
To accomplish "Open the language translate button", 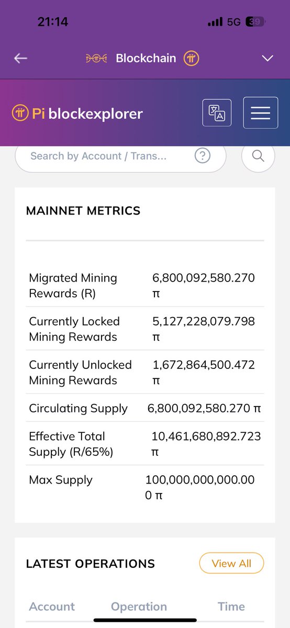I will click(217, 113).
